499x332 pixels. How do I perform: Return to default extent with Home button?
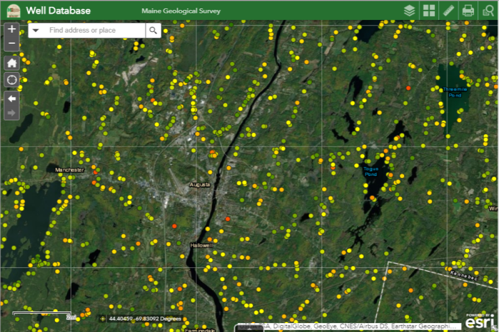click(x=11, y=63)
